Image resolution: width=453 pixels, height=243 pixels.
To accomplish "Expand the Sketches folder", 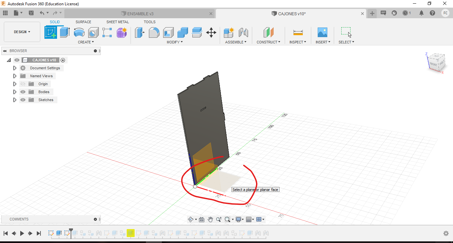I will click(x=15, y=100).
